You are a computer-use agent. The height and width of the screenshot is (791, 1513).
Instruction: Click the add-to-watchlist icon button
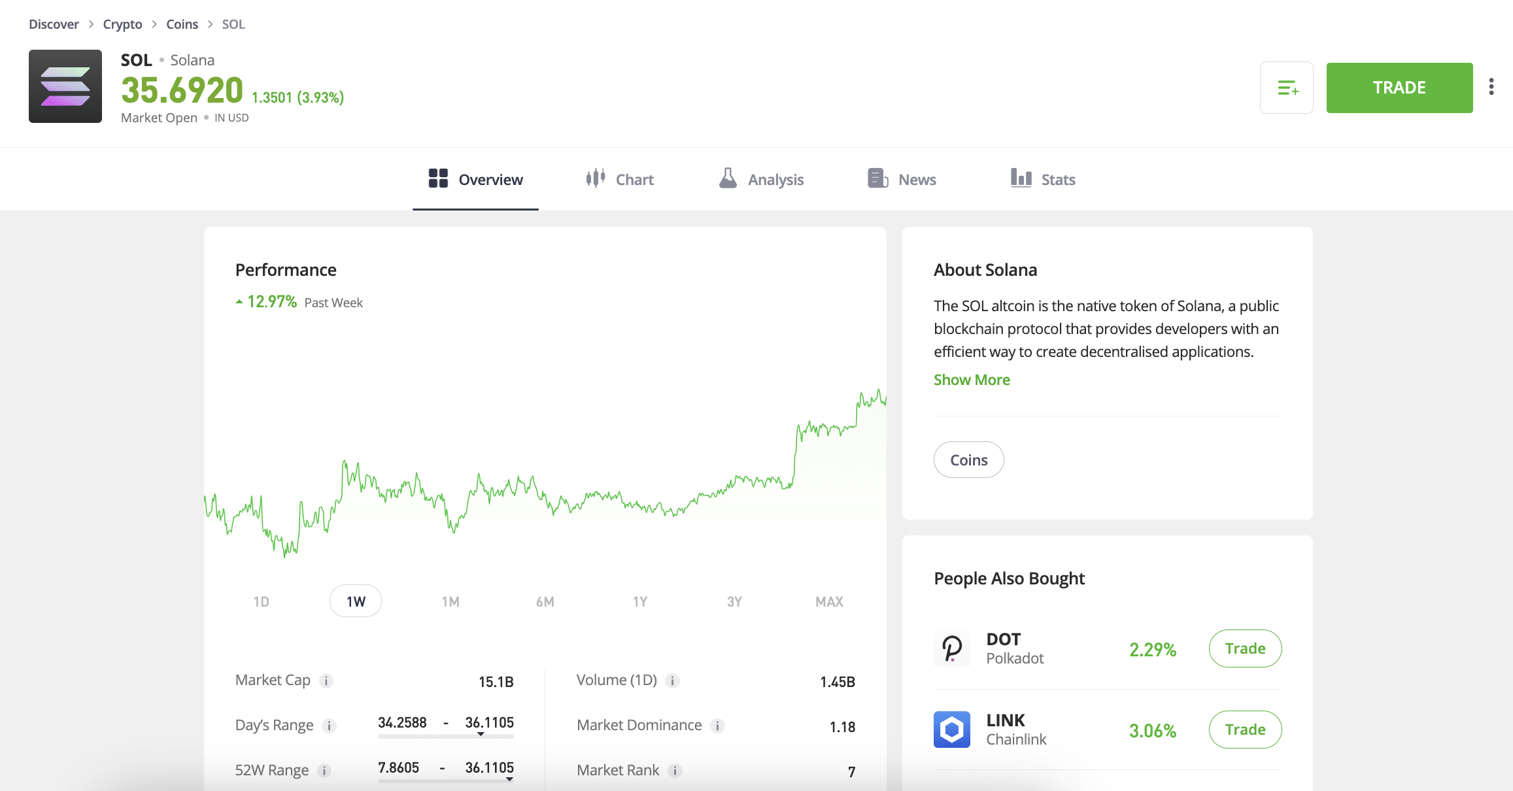tap(1287, 88)
